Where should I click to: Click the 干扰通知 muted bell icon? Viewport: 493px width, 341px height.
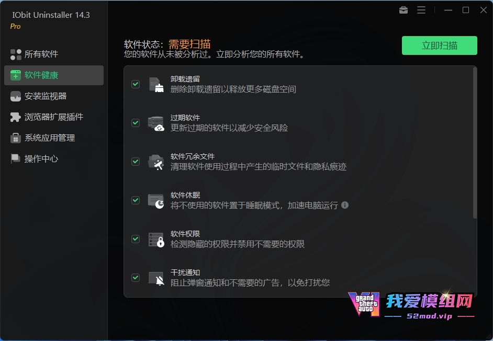156,278
